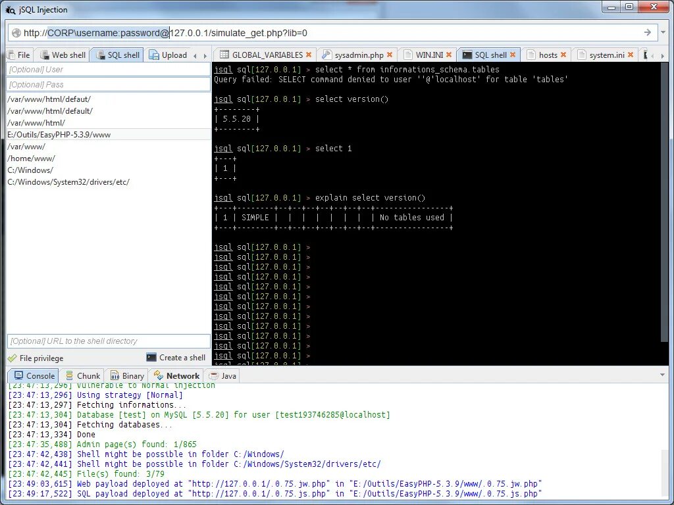This screenshot has width=674, height=505.
Task: Switch to the File tab
Action: [19, 55]
